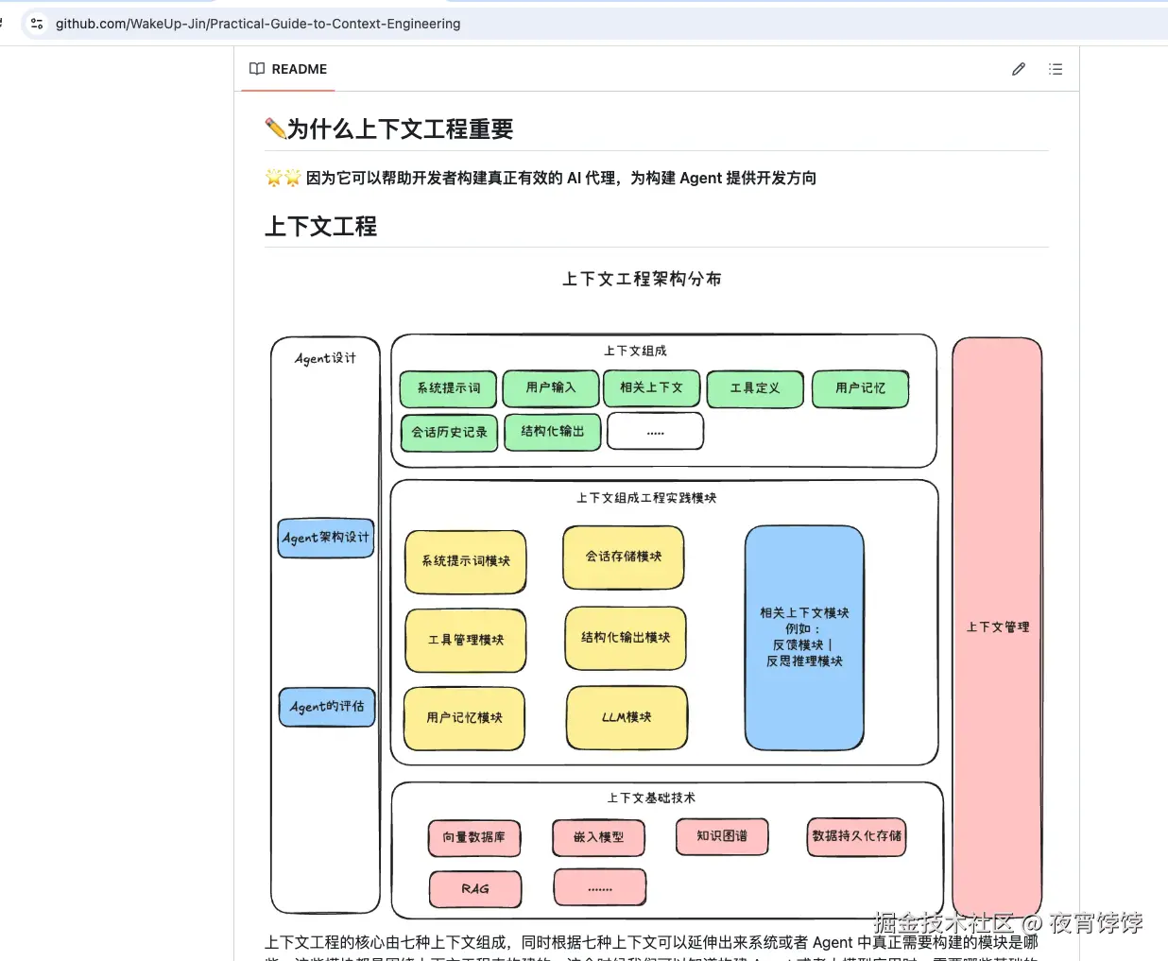Select the README tab label
The height and width of the screenshot is (961, 1168).
pyautogui.click(x=300, y=68)
